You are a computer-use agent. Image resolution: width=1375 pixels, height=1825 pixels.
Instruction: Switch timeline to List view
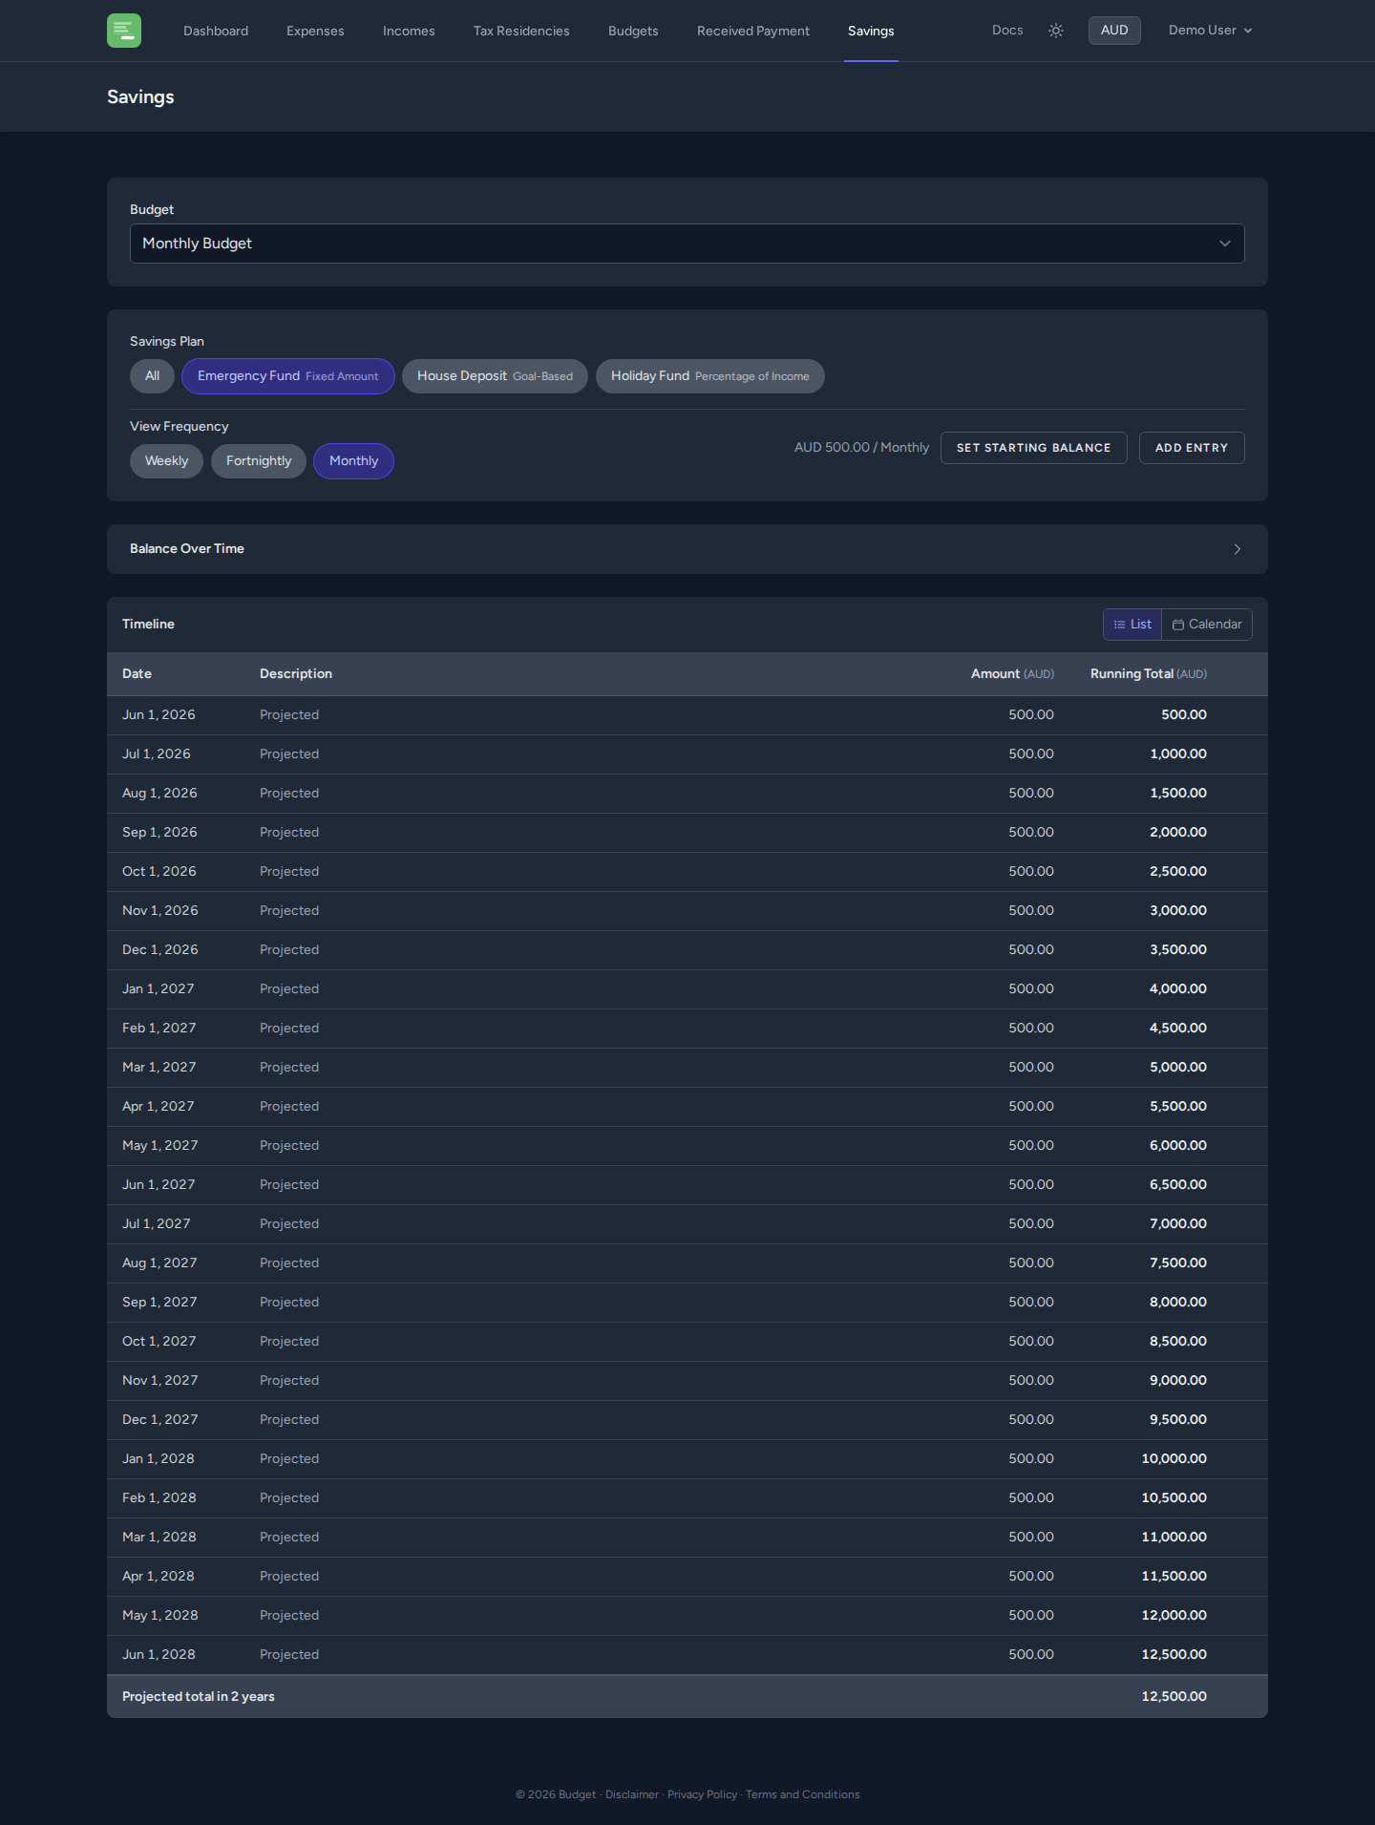click(x=1132, y=625)
